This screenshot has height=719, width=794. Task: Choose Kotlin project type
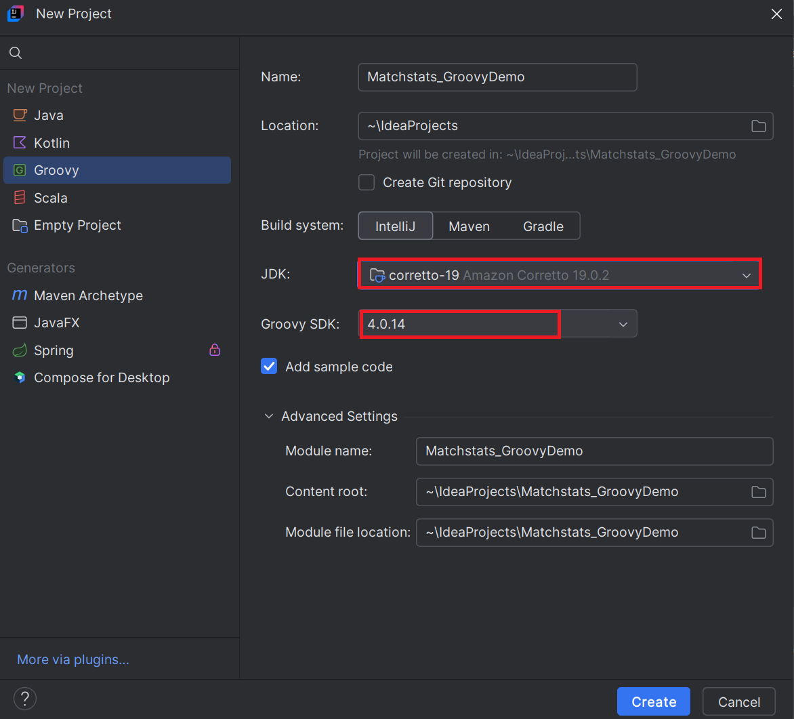coord(117,143)
